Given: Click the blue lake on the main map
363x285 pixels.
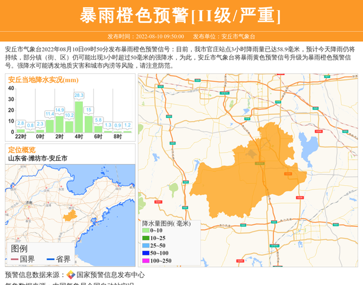Looking at the screenshot, I should [309, 146].
